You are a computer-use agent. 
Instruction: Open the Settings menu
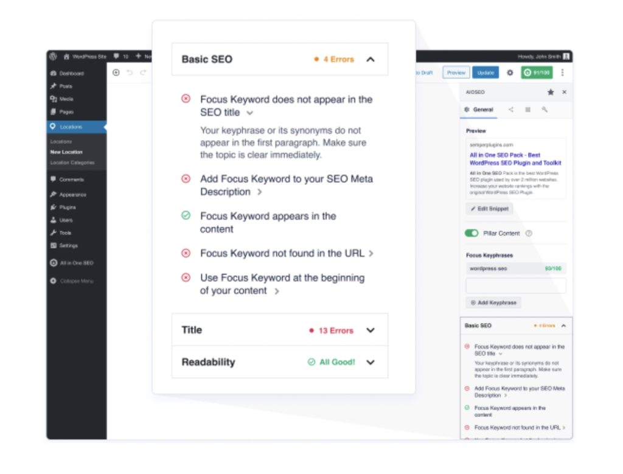64,246
